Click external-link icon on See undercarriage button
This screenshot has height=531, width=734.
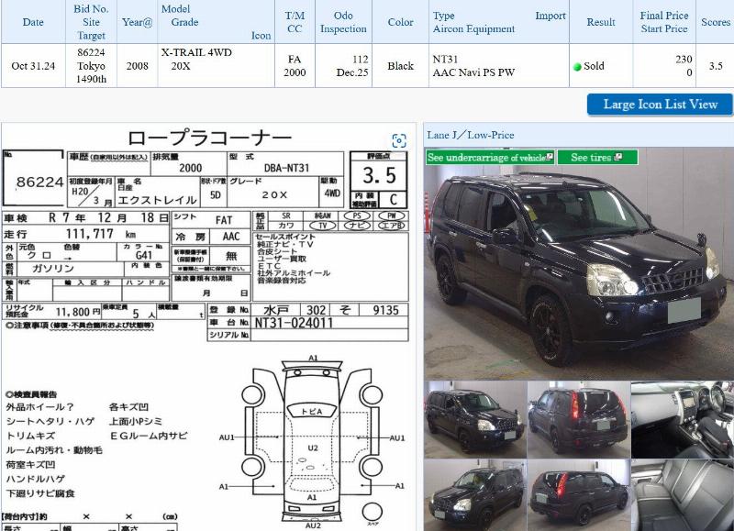click(x=549, y=158)
